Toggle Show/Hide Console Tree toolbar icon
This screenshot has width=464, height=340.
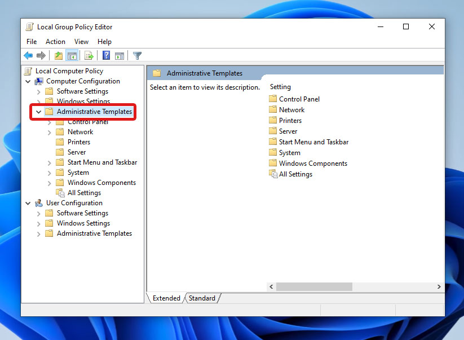[x=72, y=55]
